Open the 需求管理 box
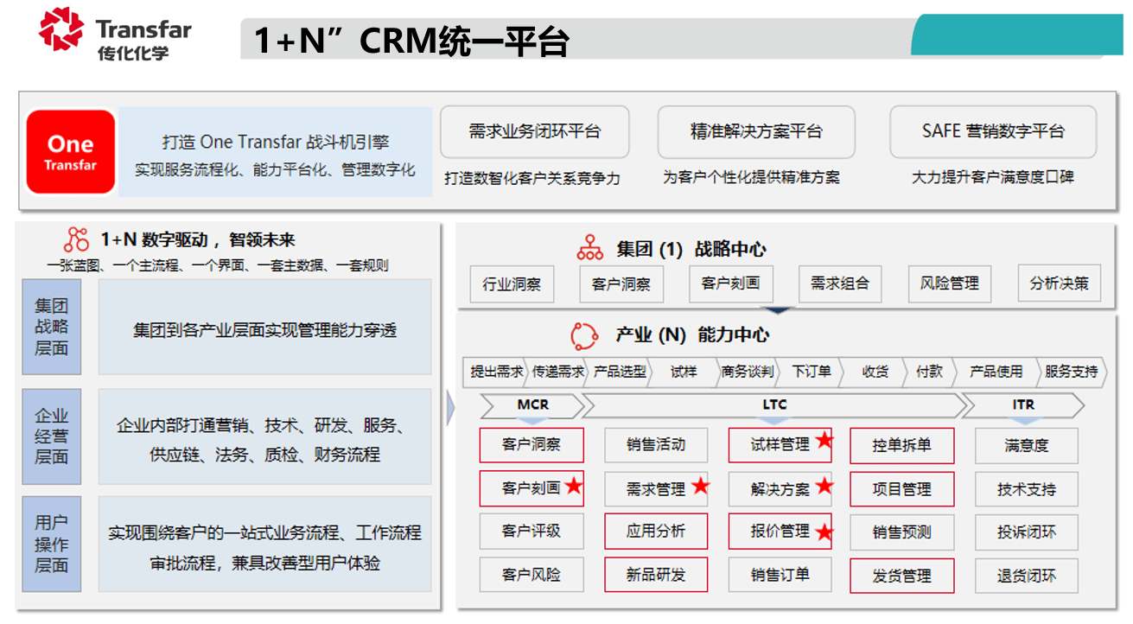Viewport: 1133px width, 624px height. (656, 489)
